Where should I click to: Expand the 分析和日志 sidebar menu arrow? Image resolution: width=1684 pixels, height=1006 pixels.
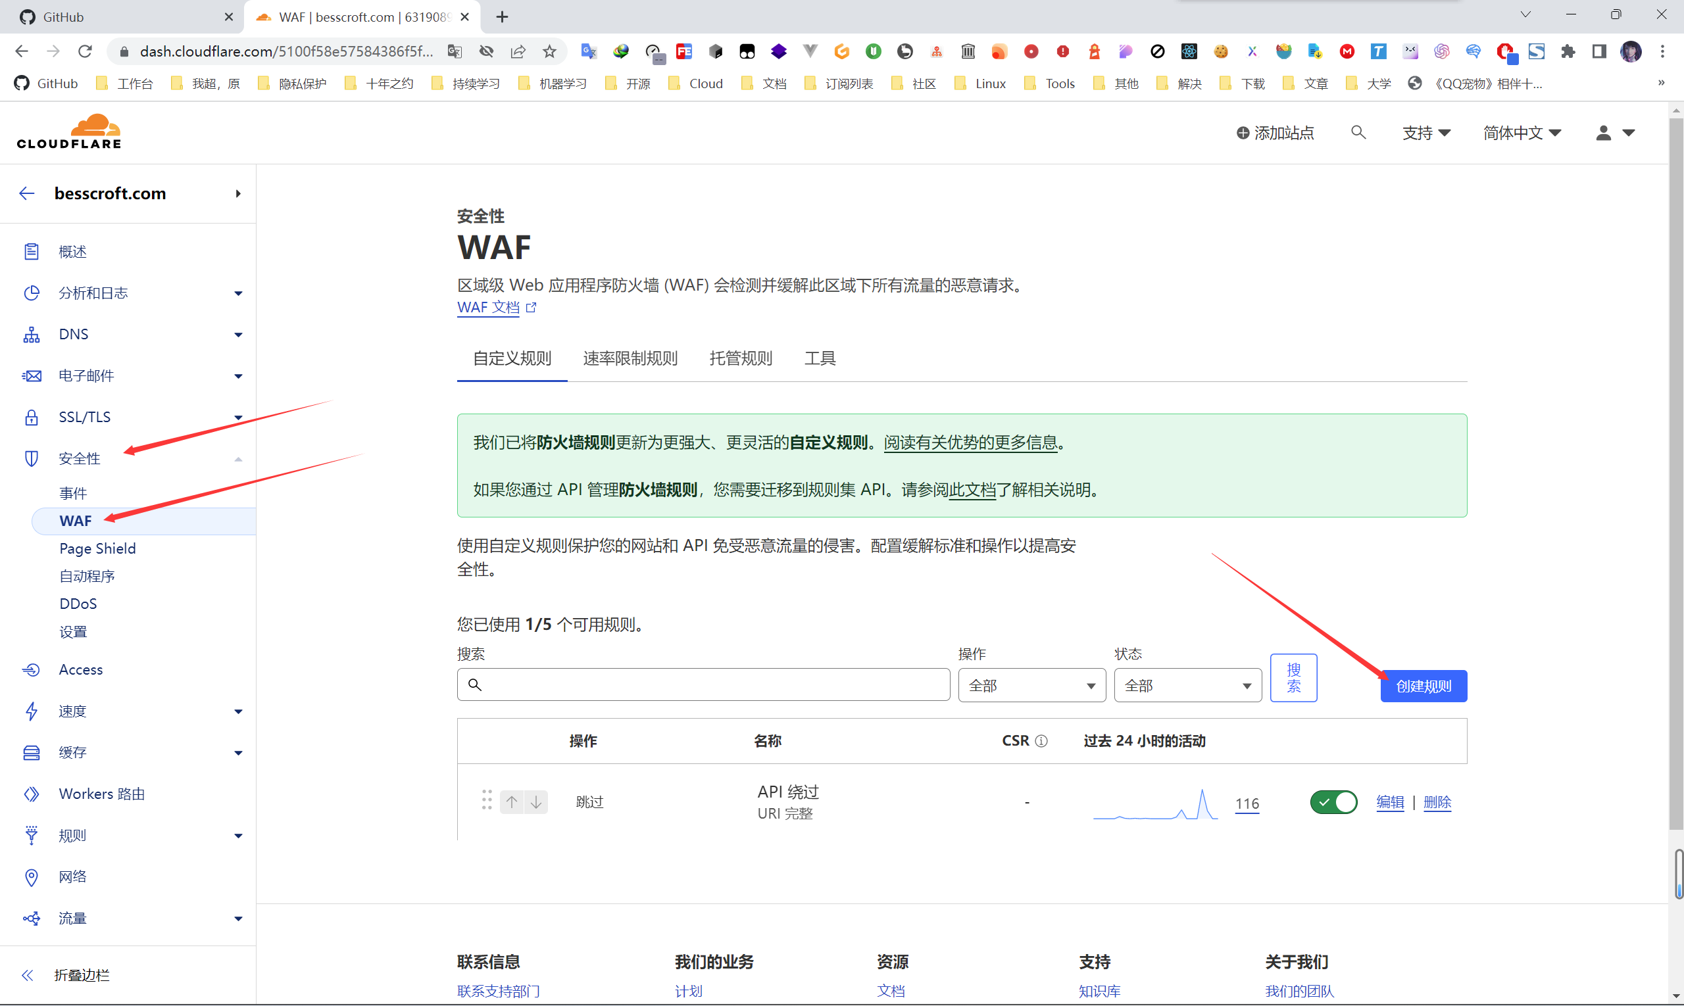(x=238, y=293)
